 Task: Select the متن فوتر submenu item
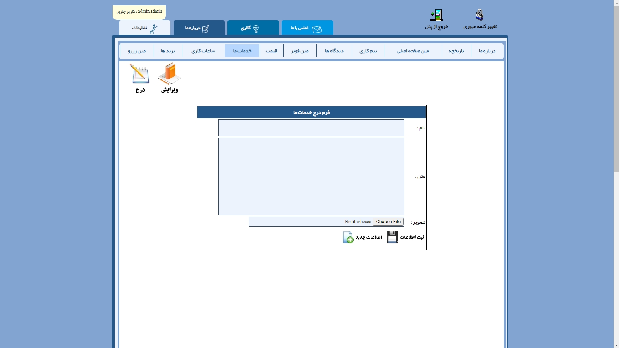(300, 51)
